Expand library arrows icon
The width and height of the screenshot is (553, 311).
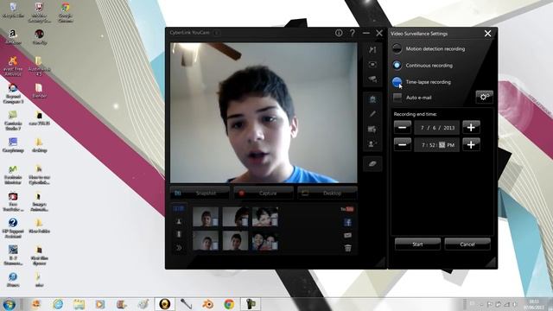[x=179, y=248]
